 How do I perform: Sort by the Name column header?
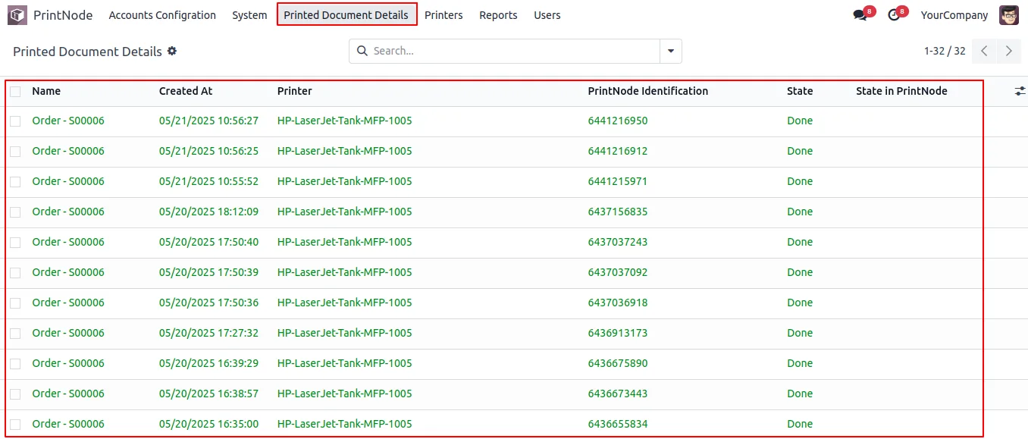[46, 91]
